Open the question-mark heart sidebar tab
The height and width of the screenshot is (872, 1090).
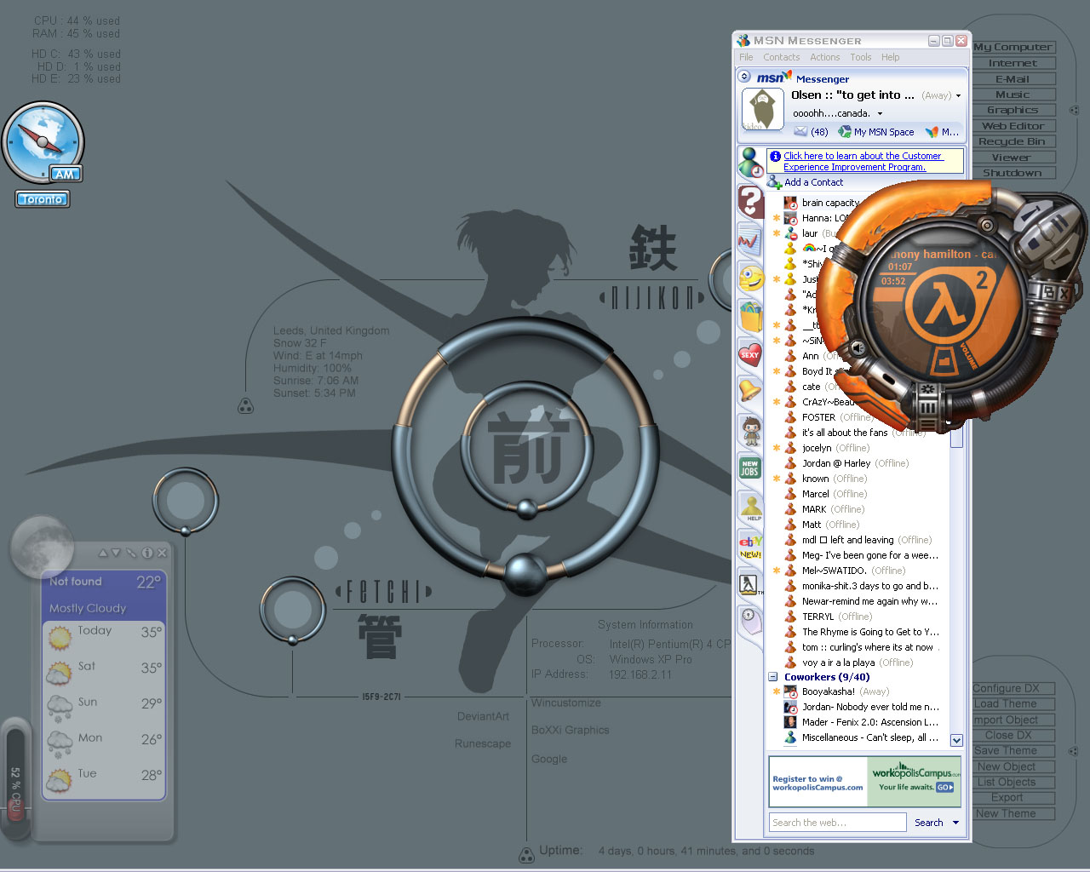(750, 202)
